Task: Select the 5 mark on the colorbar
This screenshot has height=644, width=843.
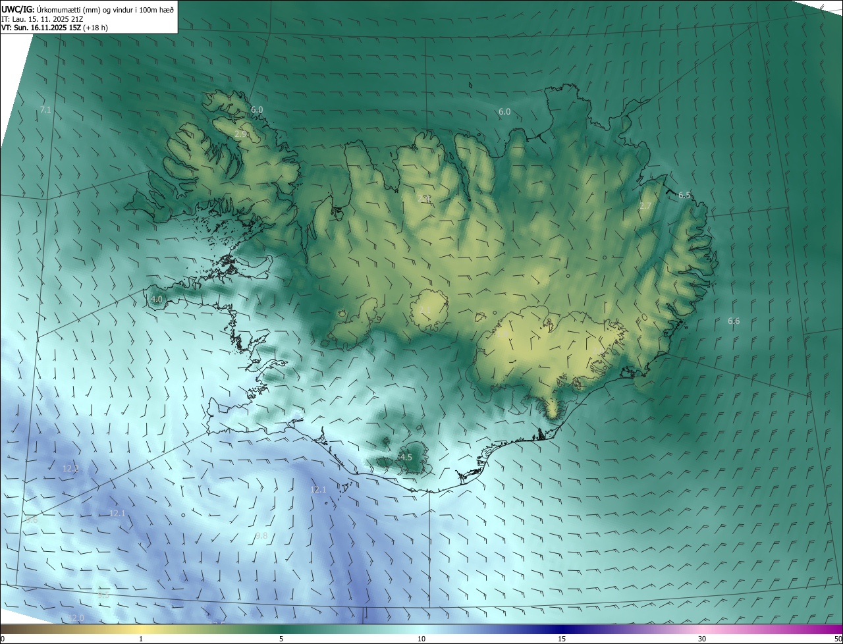Action: (281, 639)
